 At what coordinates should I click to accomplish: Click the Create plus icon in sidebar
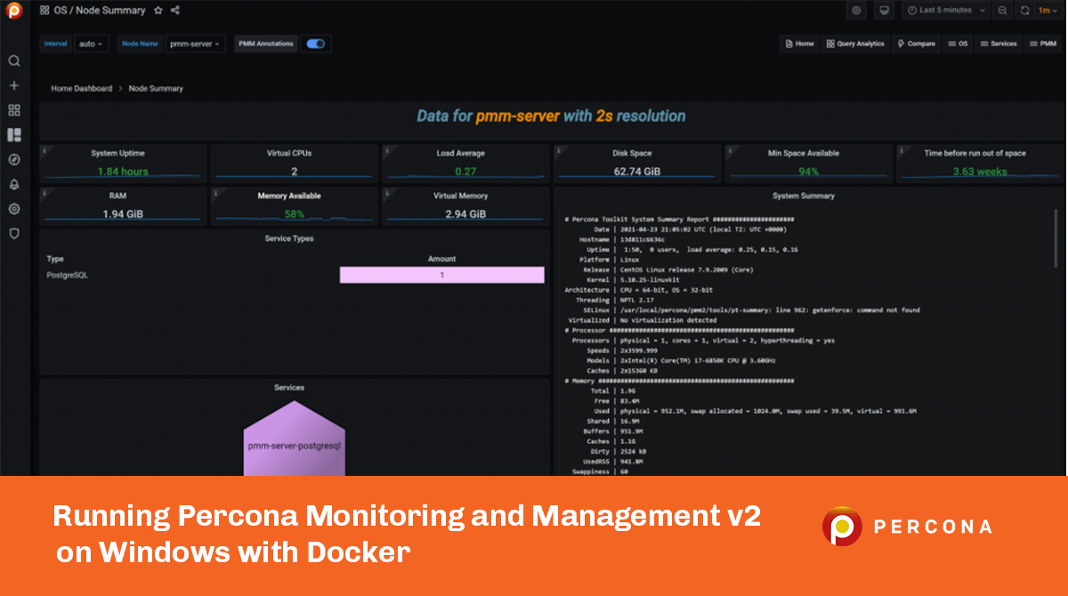tap(14, 86)
